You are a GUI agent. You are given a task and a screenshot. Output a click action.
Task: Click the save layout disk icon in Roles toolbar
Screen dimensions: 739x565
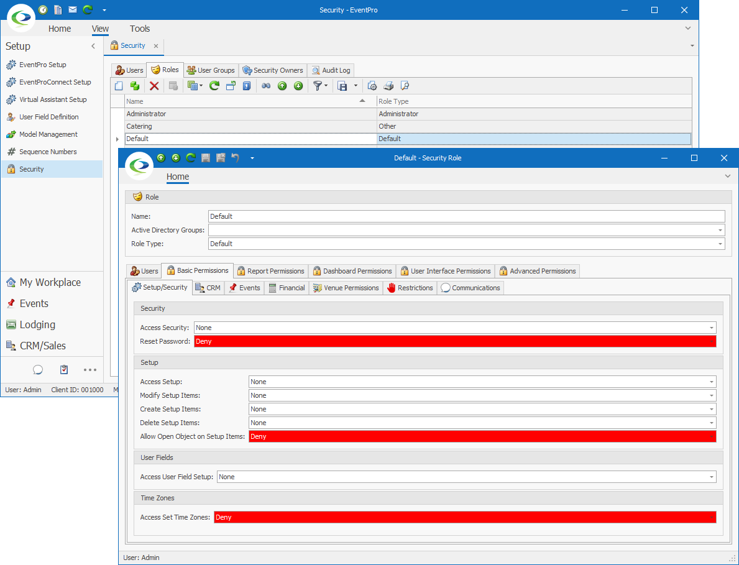(342, 86)
